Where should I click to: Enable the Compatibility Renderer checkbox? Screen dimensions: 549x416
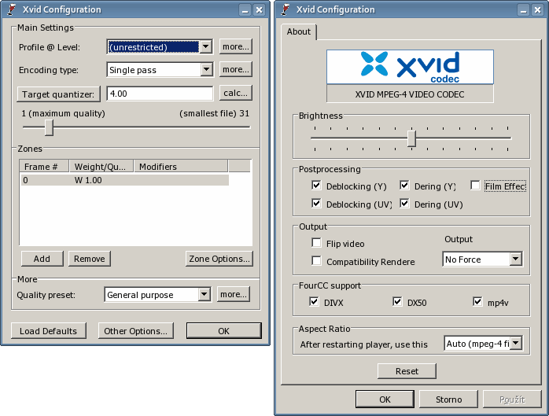point(316,261)
